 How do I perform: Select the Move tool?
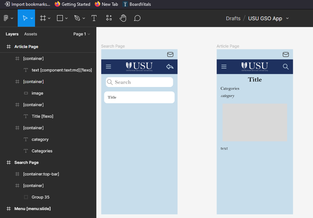(25, 18)
